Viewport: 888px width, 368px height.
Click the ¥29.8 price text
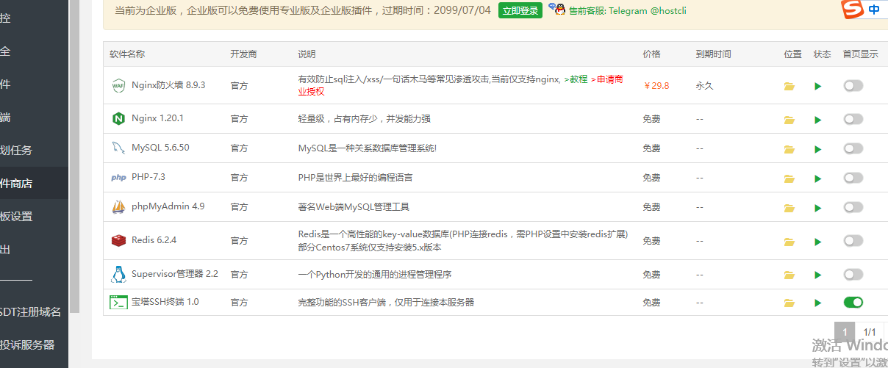click(x=656, y=85)
